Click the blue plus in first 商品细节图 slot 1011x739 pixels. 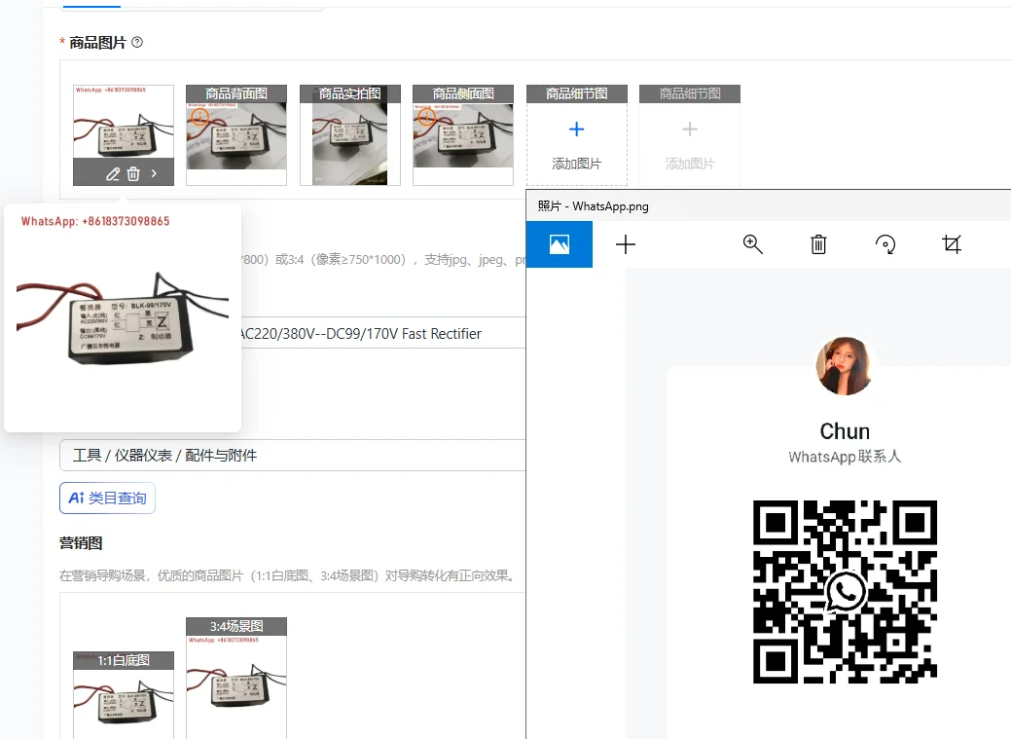pos(576,129)
